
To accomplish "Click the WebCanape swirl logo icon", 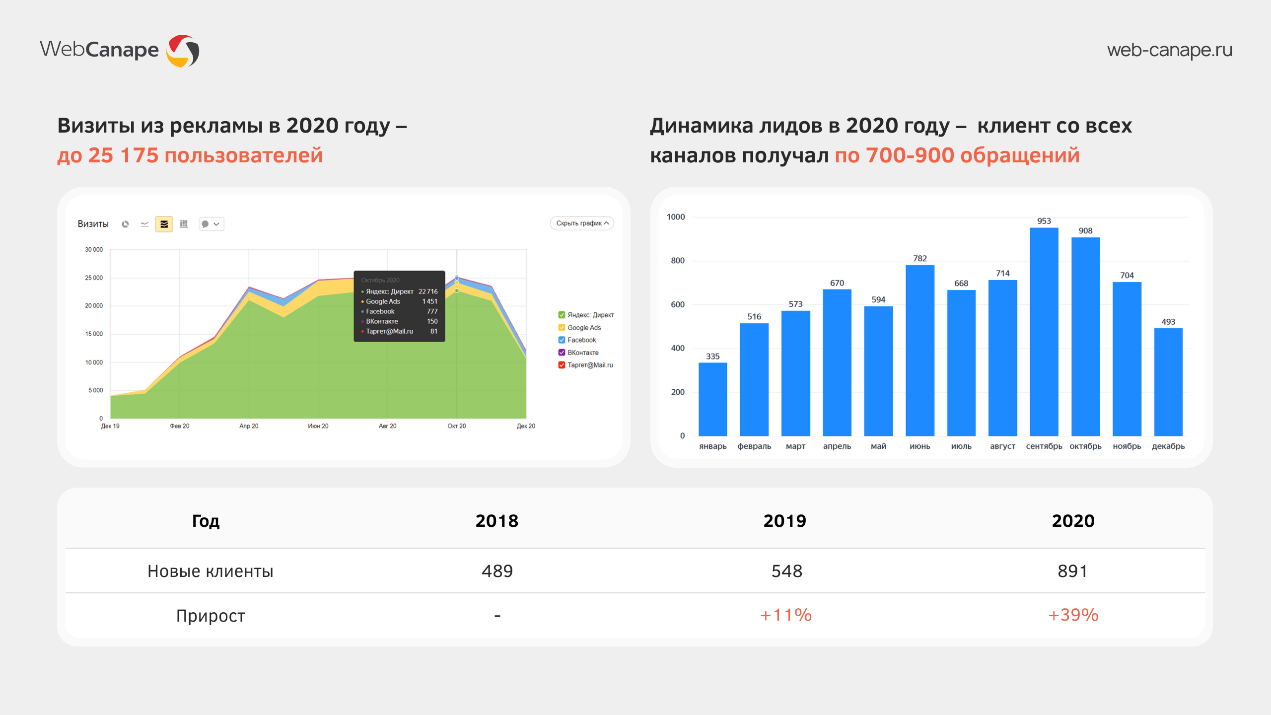I will 183,50.
